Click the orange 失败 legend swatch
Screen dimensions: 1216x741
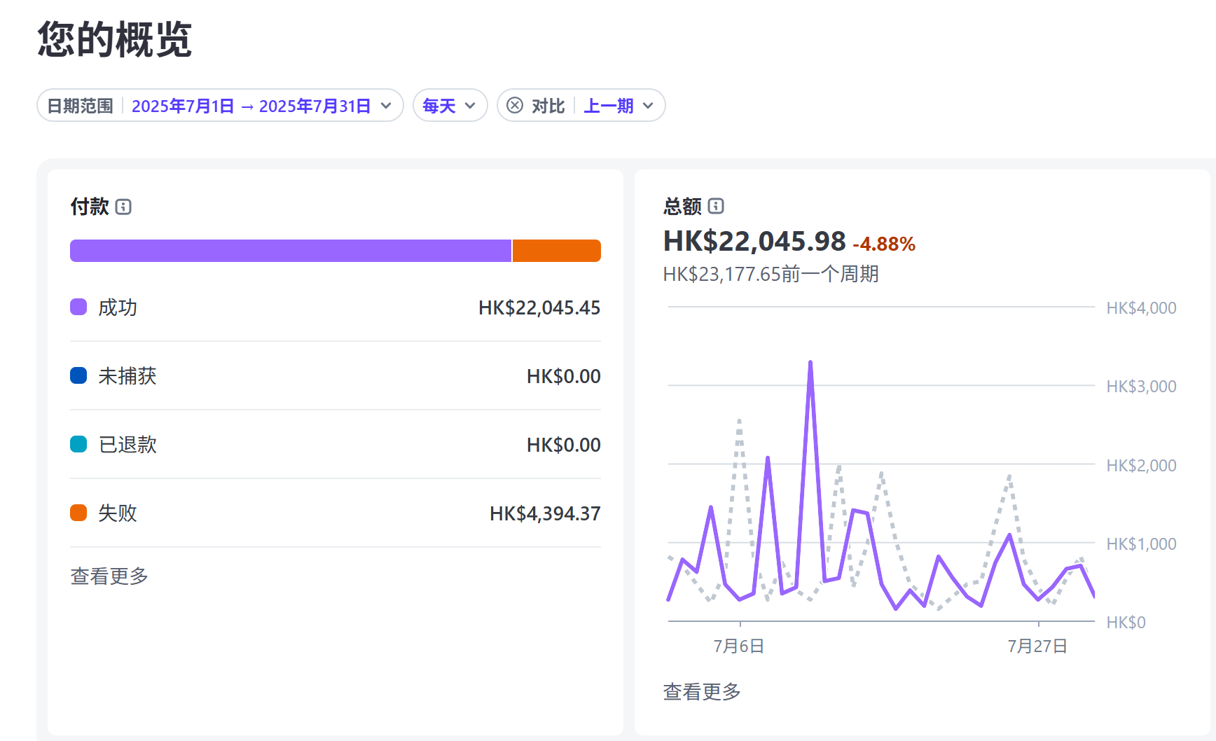point(78,513)
